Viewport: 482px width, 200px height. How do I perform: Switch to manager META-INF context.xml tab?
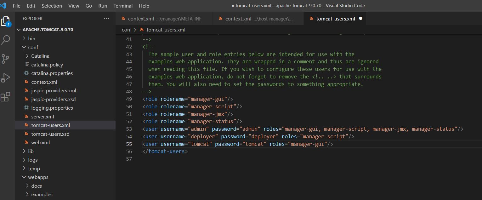[164, 19]
